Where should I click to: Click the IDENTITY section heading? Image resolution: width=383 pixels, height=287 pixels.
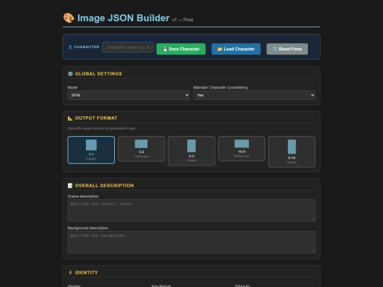tap(87, 273)
